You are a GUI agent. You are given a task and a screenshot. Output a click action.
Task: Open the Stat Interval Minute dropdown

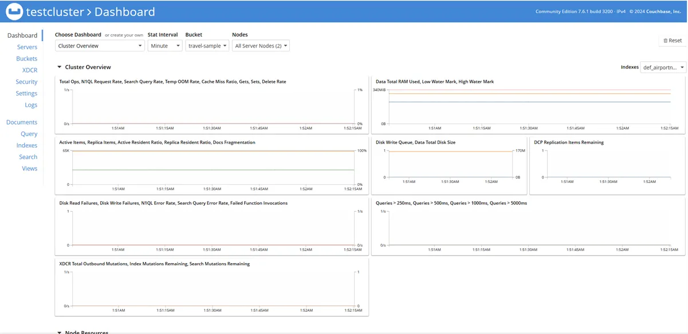click(x=165, y=46)
